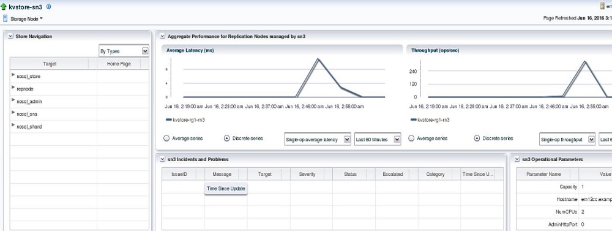Image resolution: width=612 pixels, height=231 pixels.
Task: Click the Average Latency (ms) title
Action: pyautogui.click(x=190, y=50)
